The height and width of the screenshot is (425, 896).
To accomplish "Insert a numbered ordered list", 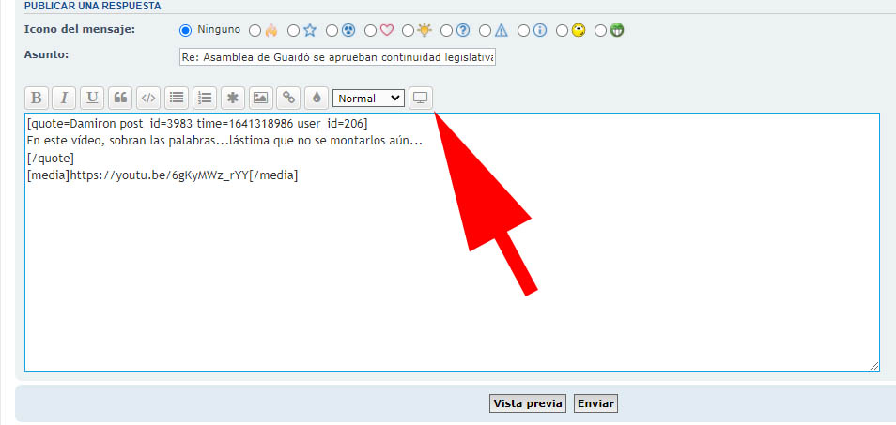I will pos(205,99).
